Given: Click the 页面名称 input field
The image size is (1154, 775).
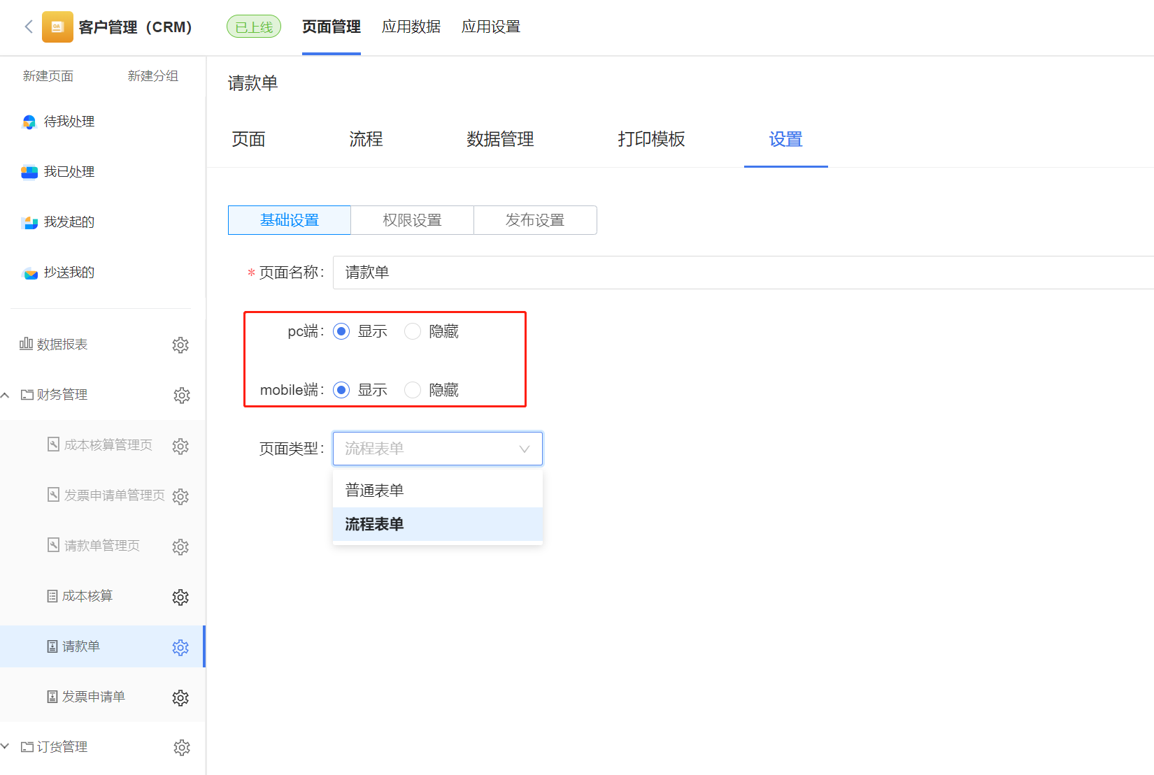Looking at the screenshot, I should 743,273.
